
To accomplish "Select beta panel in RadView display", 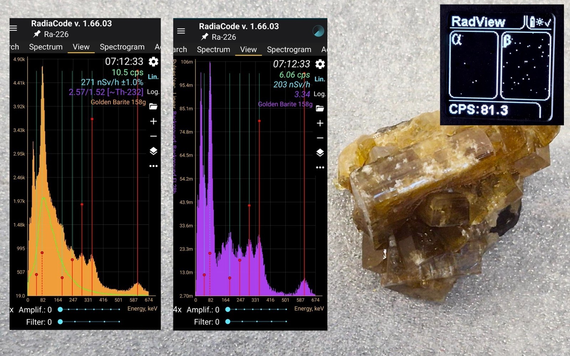I will tap(526, 66).
